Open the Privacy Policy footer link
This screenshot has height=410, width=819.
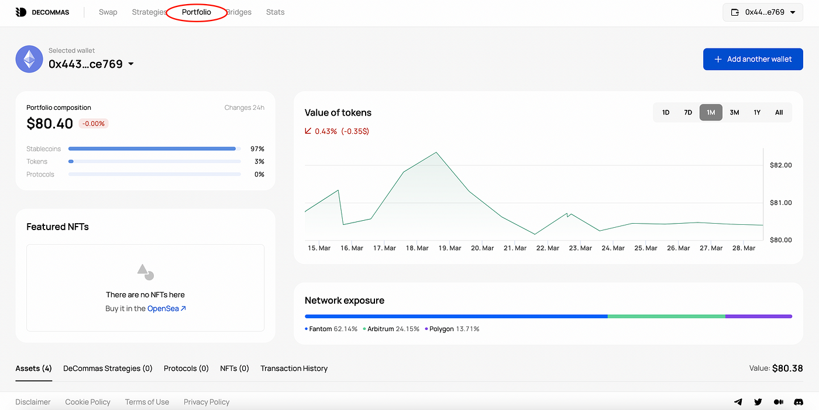point(207,402)
